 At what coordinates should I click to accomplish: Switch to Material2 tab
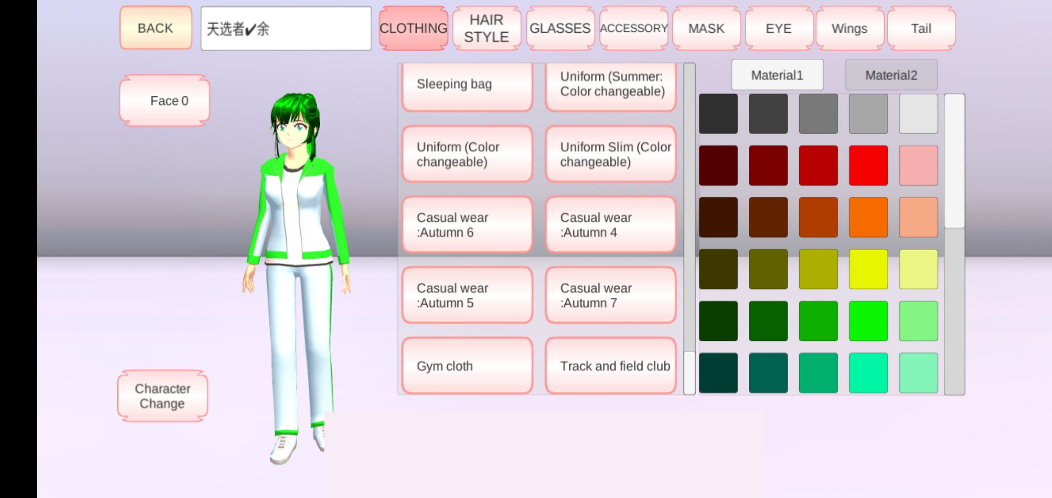tap(891, 75)
